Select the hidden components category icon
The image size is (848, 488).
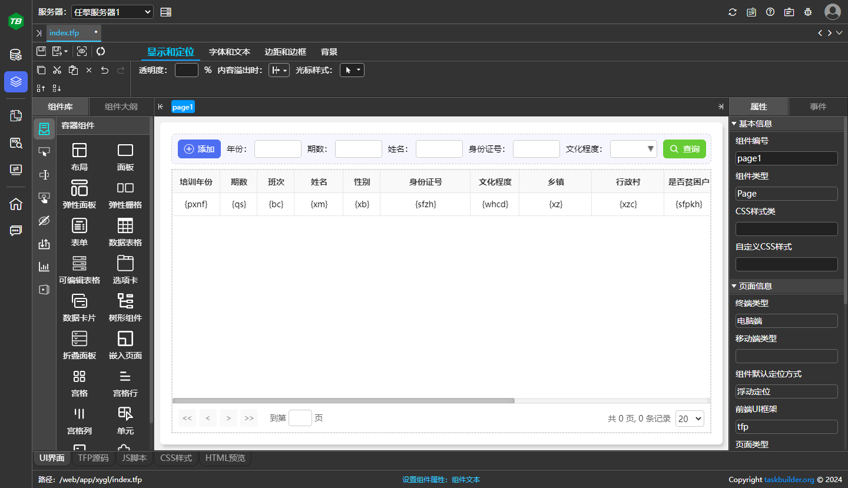(44, 221)
